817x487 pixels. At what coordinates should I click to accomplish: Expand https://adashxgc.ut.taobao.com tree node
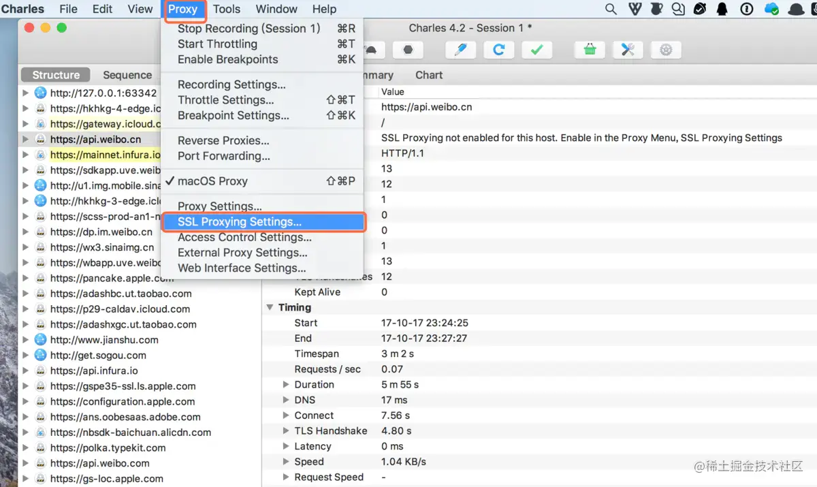click(25, 325)
